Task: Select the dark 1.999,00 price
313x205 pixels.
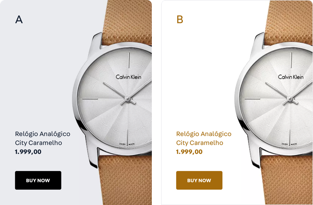Action: click(28, 152)
